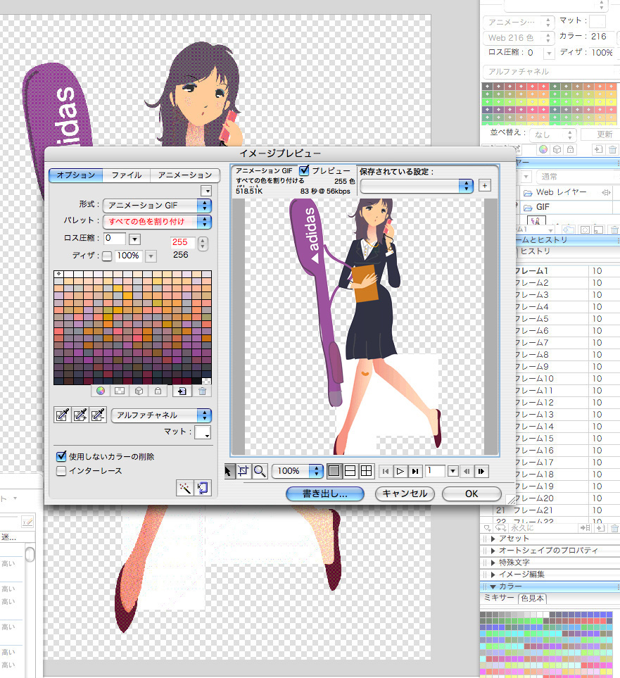Click the OK button
620x678 pixels.
click(472, 494)
